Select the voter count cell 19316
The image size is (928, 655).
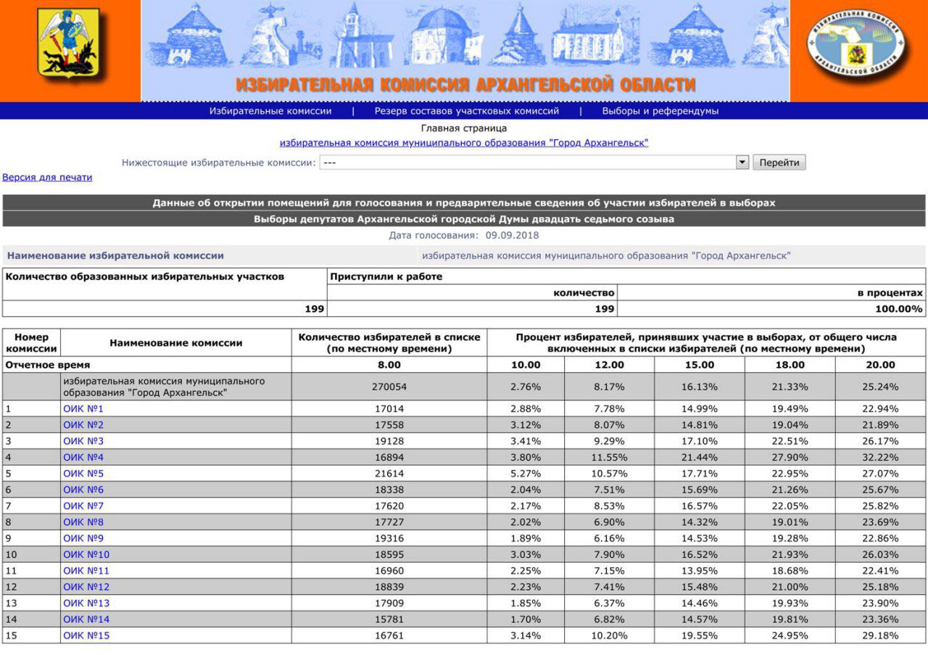389,538
